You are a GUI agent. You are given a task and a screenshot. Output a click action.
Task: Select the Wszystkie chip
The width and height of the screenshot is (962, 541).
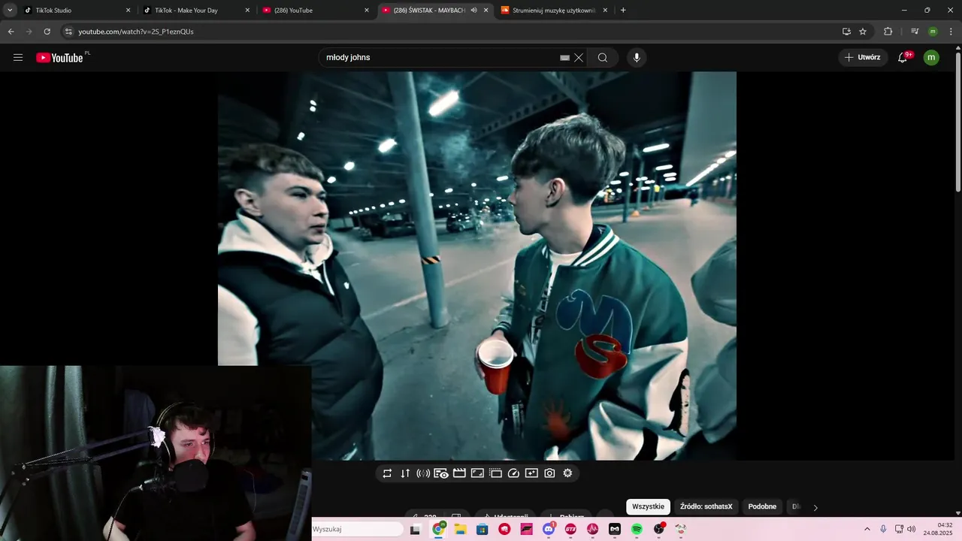[648, 506]
